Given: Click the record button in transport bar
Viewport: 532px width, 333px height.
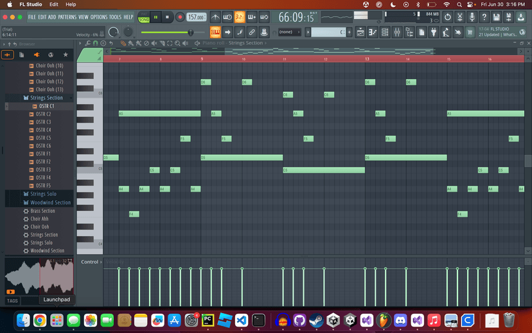Looking at the screenshot, I should click(180, 17).
